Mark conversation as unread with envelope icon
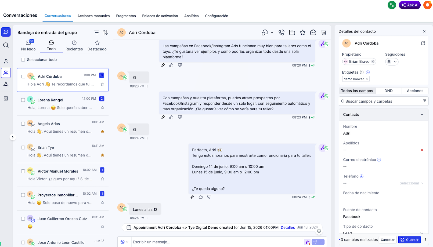Screen dimensions: 433x247 point(313,32)
